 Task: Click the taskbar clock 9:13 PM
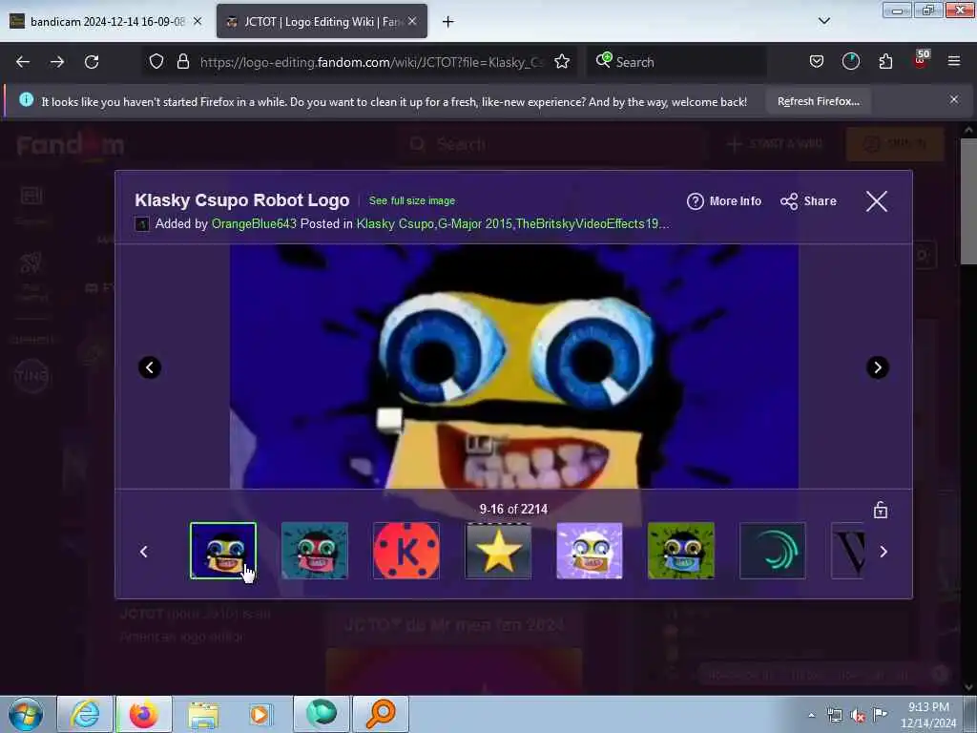tap(928, 715)
